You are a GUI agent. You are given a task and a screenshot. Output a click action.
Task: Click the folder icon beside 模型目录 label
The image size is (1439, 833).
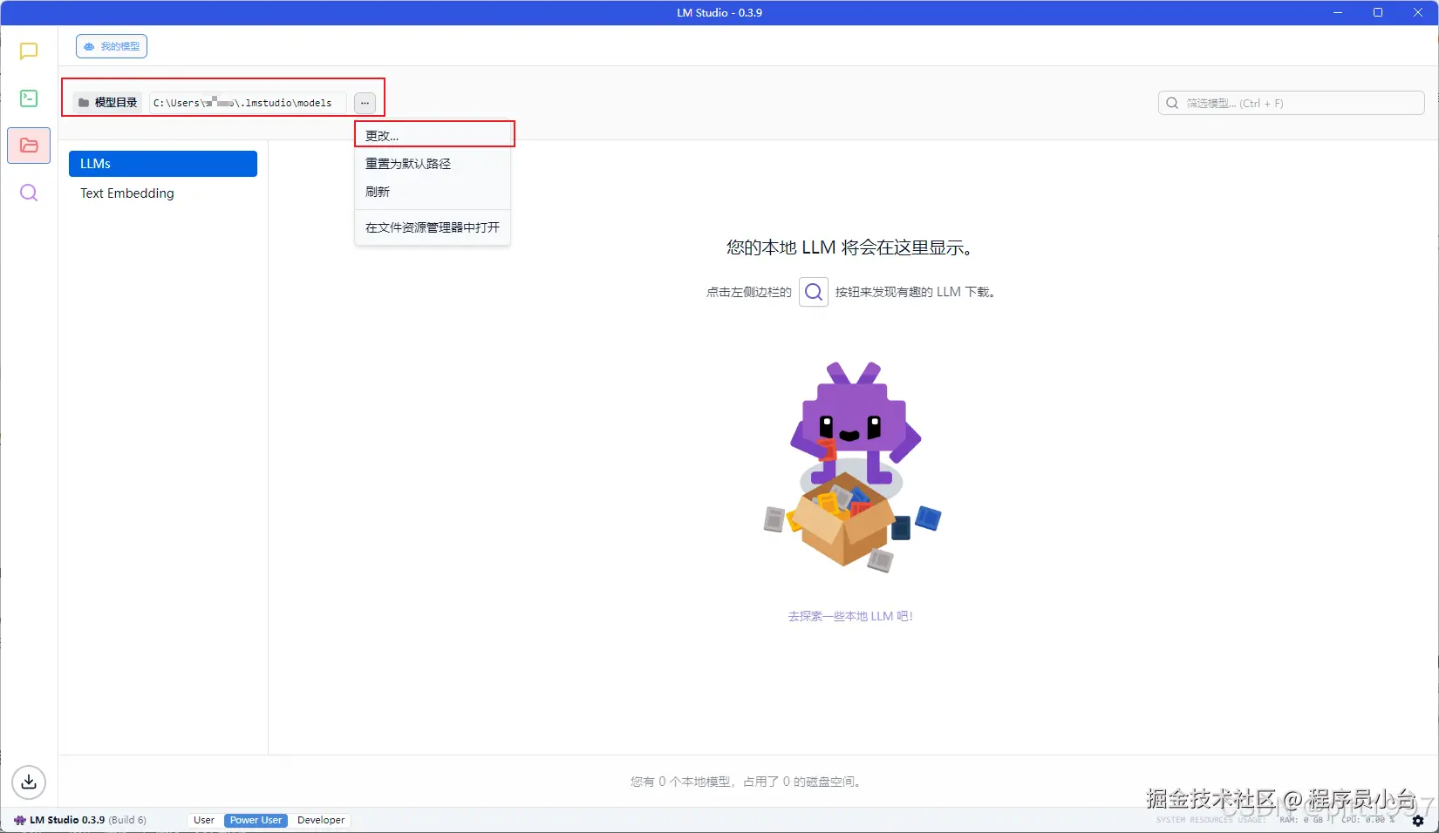click(x=83, y=102)
